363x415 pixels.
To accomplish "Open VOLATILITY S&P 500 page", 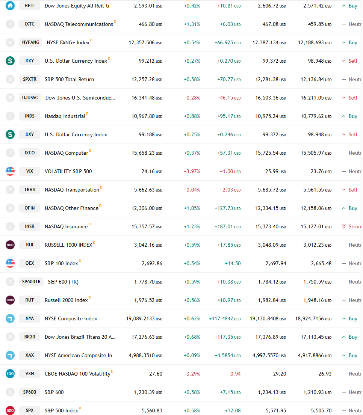I will point(68,171).
